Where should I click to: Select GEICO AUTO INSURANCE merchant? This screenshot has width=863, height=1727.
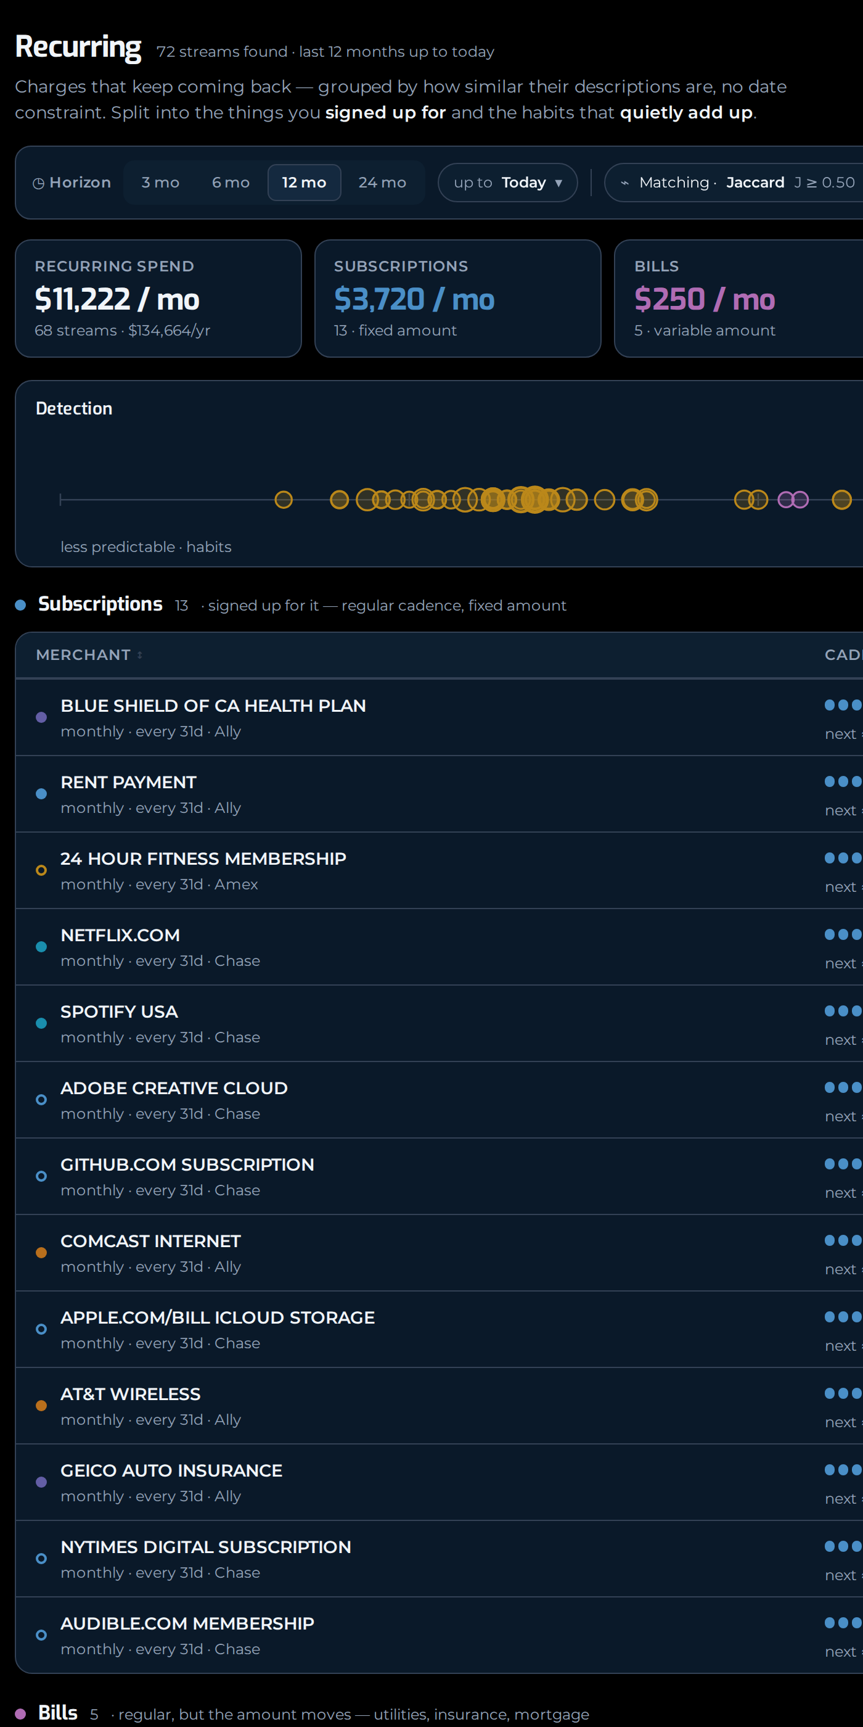pyautogui.click(x=171, y=1470)
